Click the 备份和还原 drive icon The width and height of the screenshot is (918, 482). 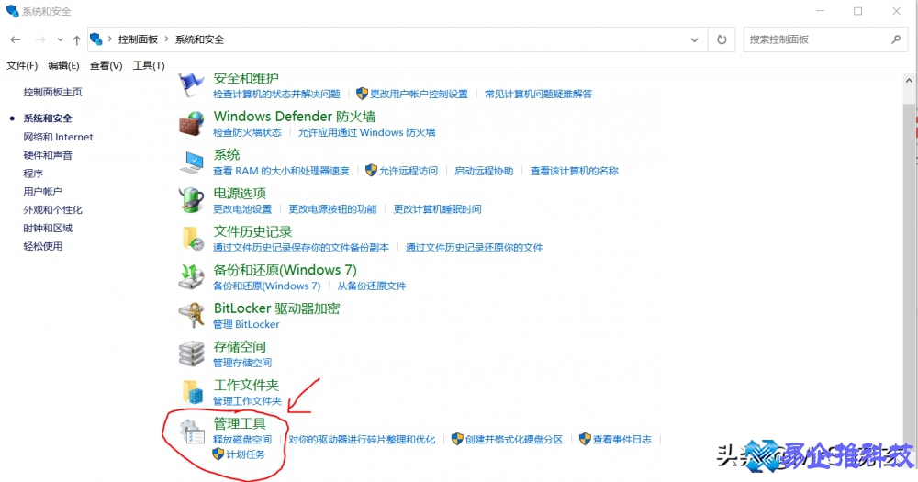(x=192, y=277)
